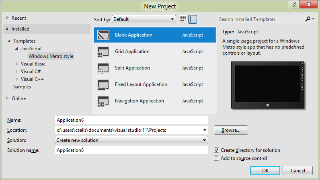Expand the Recent section
The image size is (320, 180).
tap(8, 18)
